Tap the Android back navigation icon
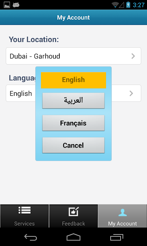 point(31,237)
